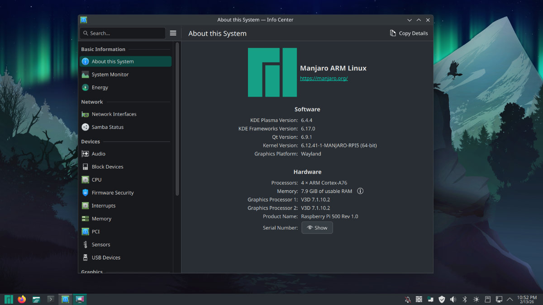Image resolution: width=543 pixels, height=305 pixels.
Task: Click the info icon beside usable RAM
Action: point(360,191)
